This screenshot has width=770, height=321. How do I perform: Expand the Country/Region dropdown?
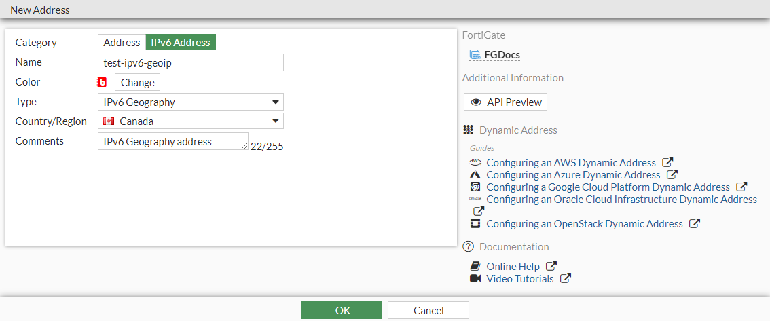pyautogui.click(x=190, y=121)
